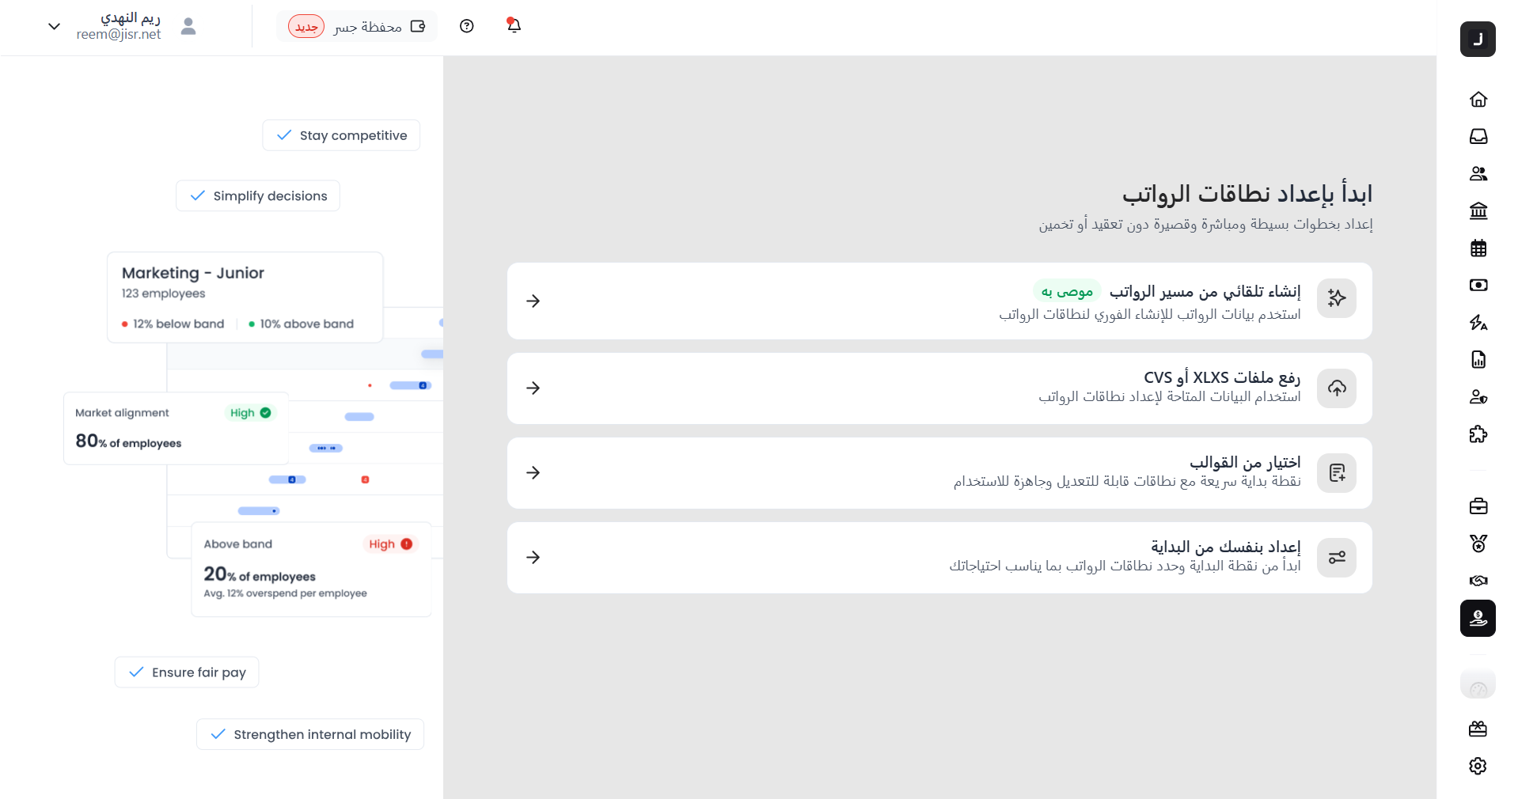Open settings gear in sidebar
The image size is (1518, 799).
coord(1478,766)
